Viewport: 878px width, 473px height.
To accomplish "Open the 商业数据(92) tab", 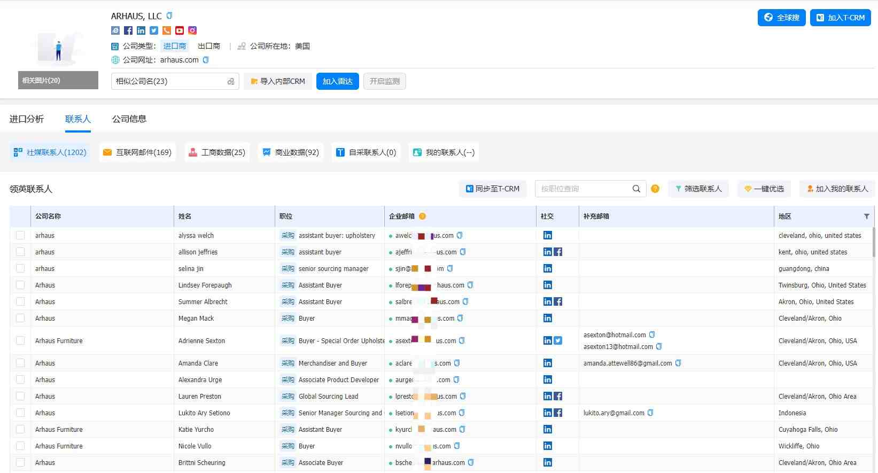I will [x=291, y=152].
